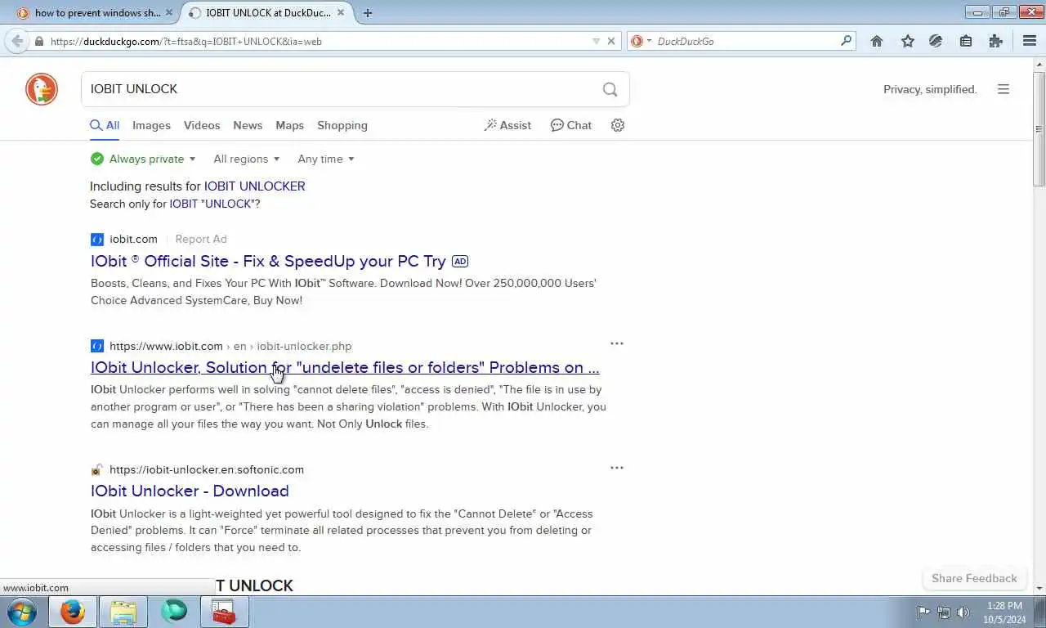Switch to Images results
Image resolution: width=1046 pixels, height=628 pixels.
(151, 125)
